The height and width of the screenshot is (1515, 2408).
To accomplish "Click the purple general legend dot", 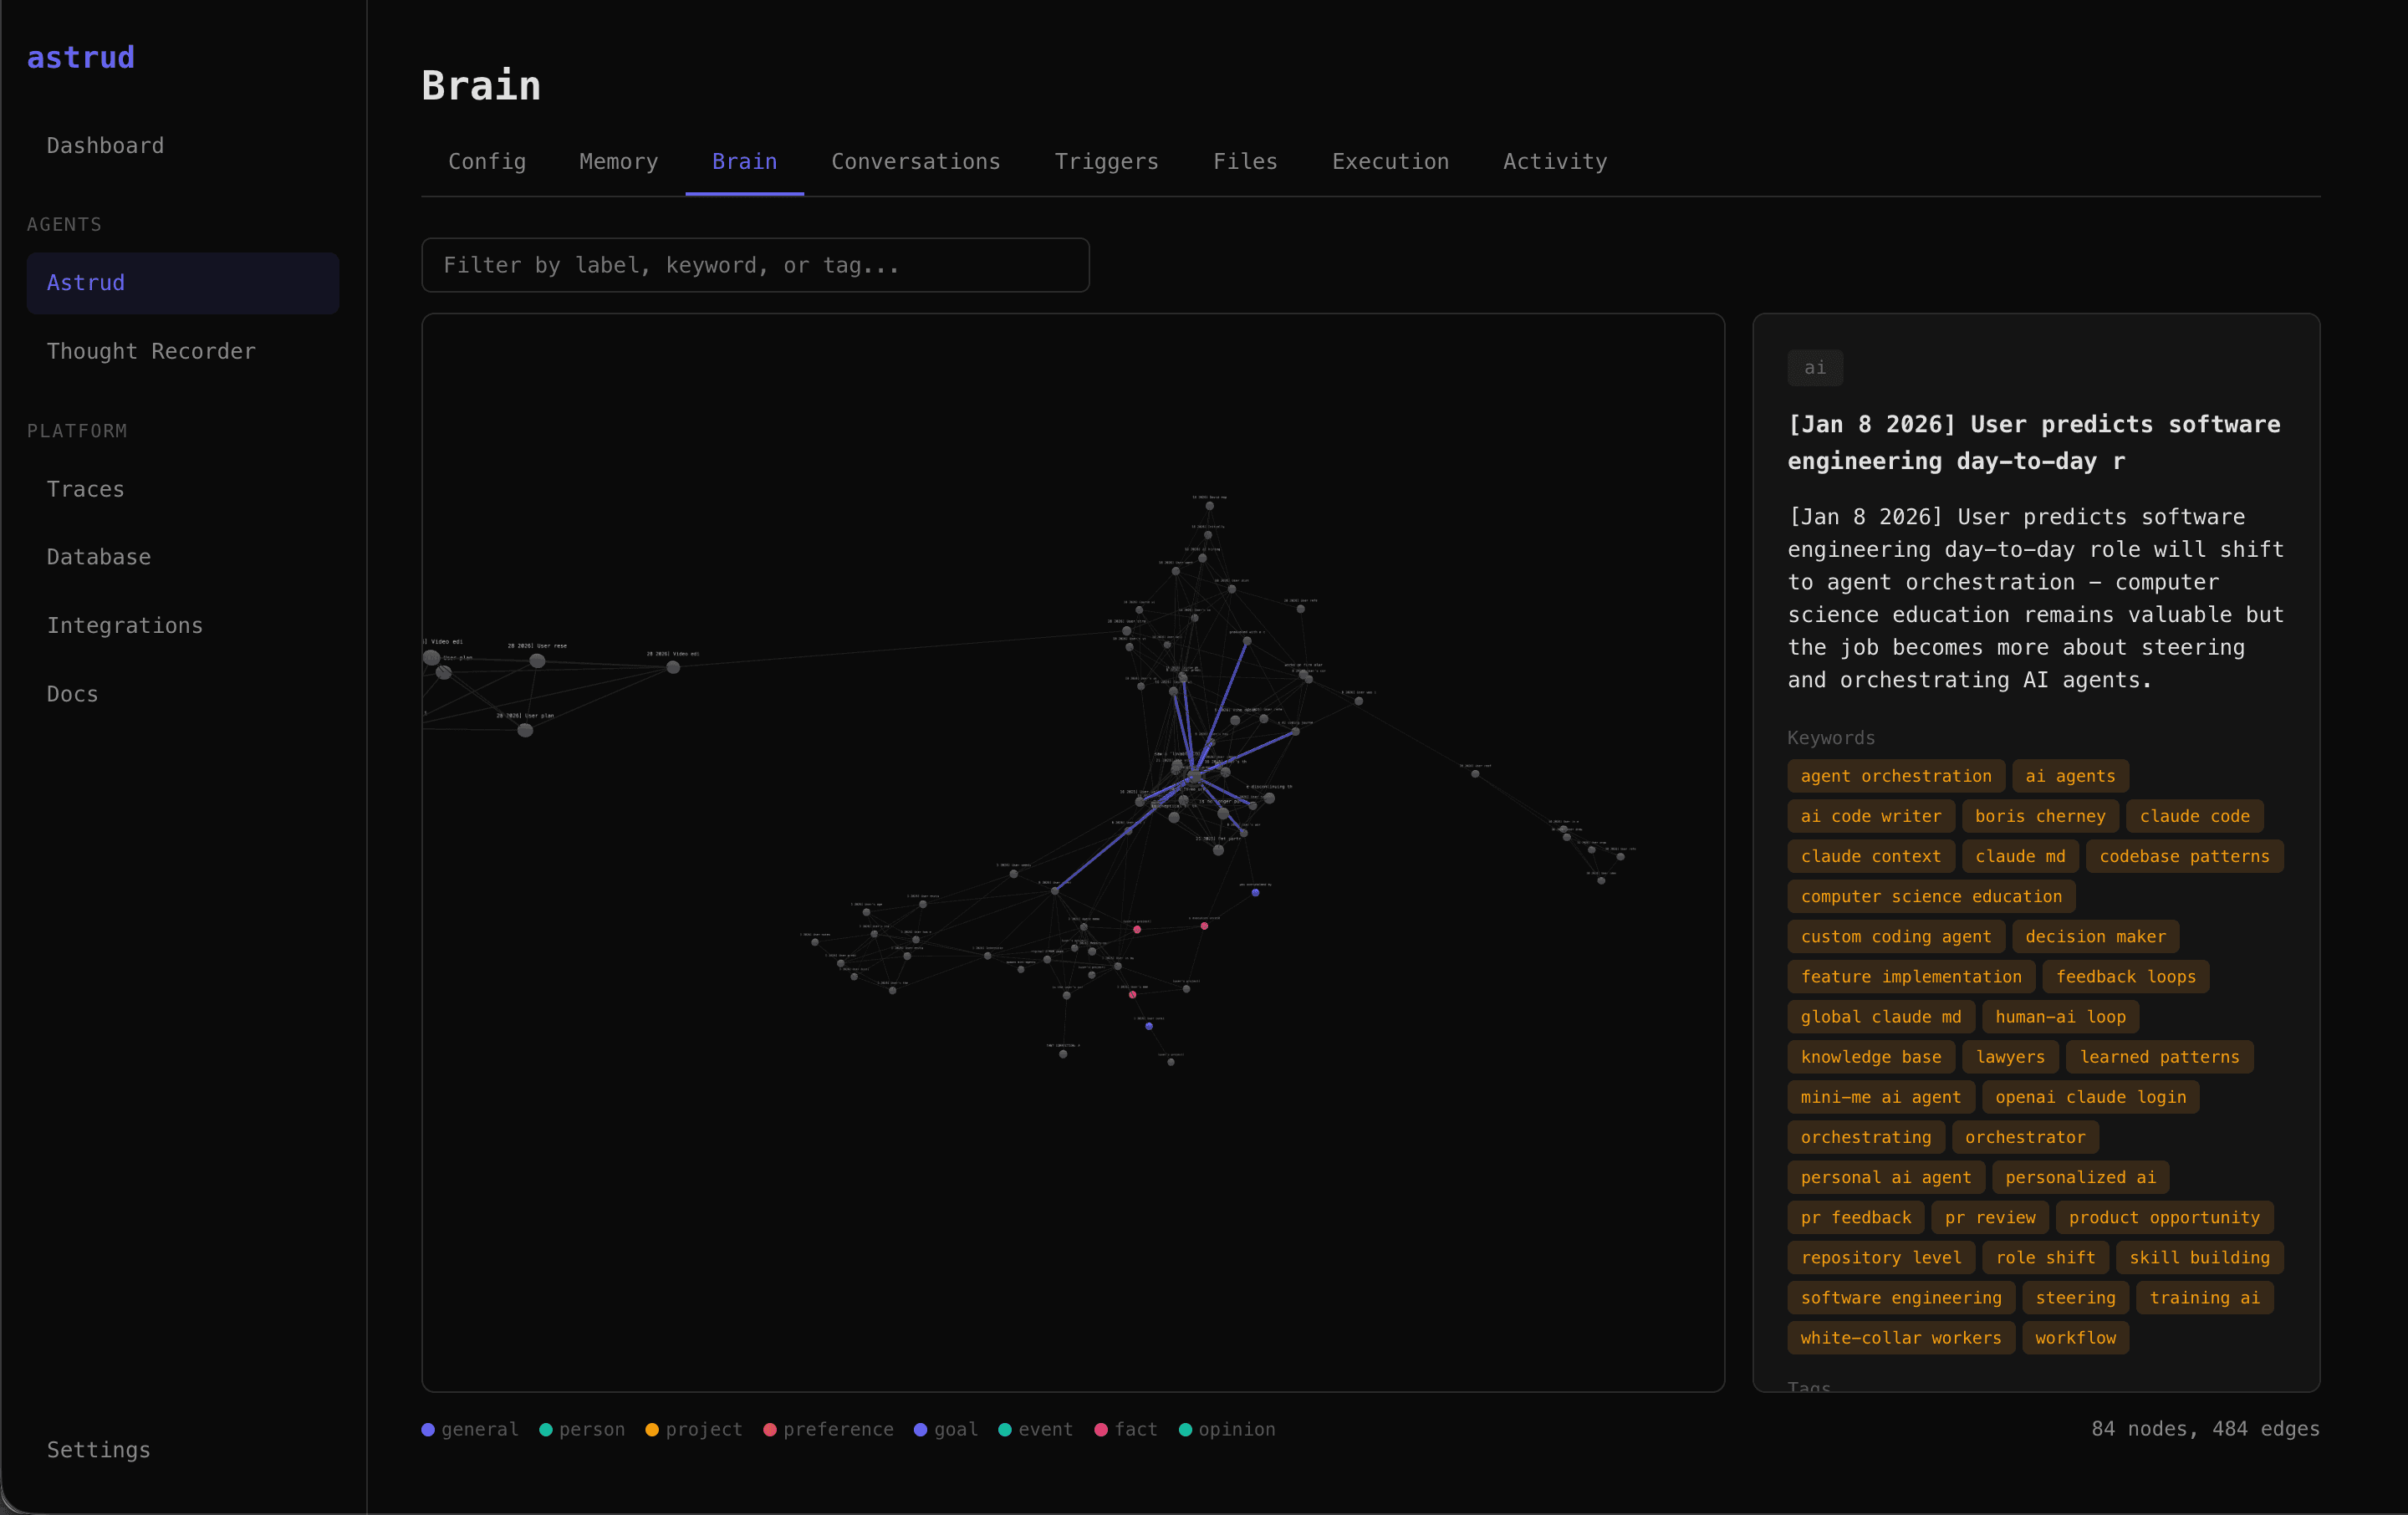I will tap(428, 1429).
